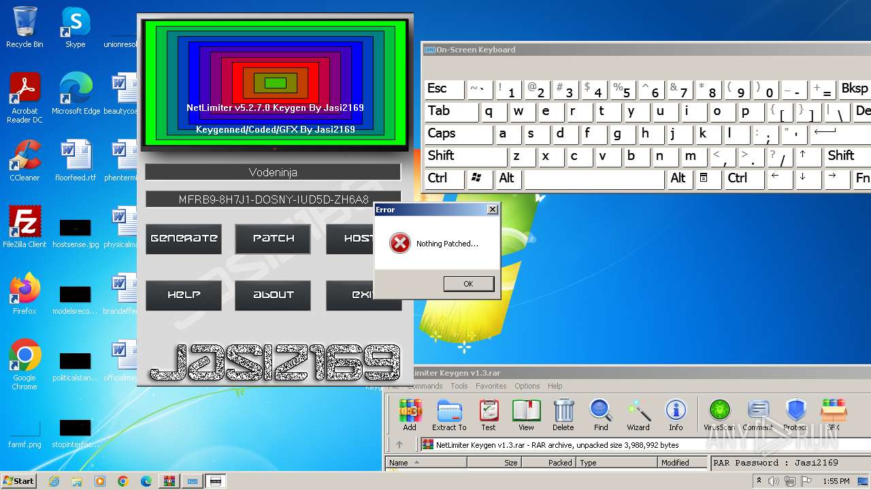Open Microsoft Edge desktop icon
Image resolution: width=871 pixels, height=490 pixels.
[76, 94]
